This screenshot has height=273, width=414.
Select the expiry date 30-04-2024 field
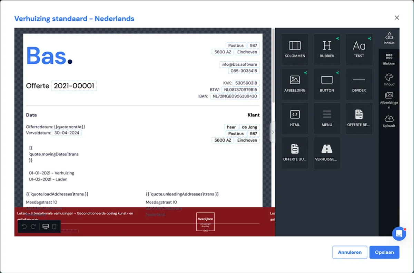pyautogui.click(x=67, y=133)
